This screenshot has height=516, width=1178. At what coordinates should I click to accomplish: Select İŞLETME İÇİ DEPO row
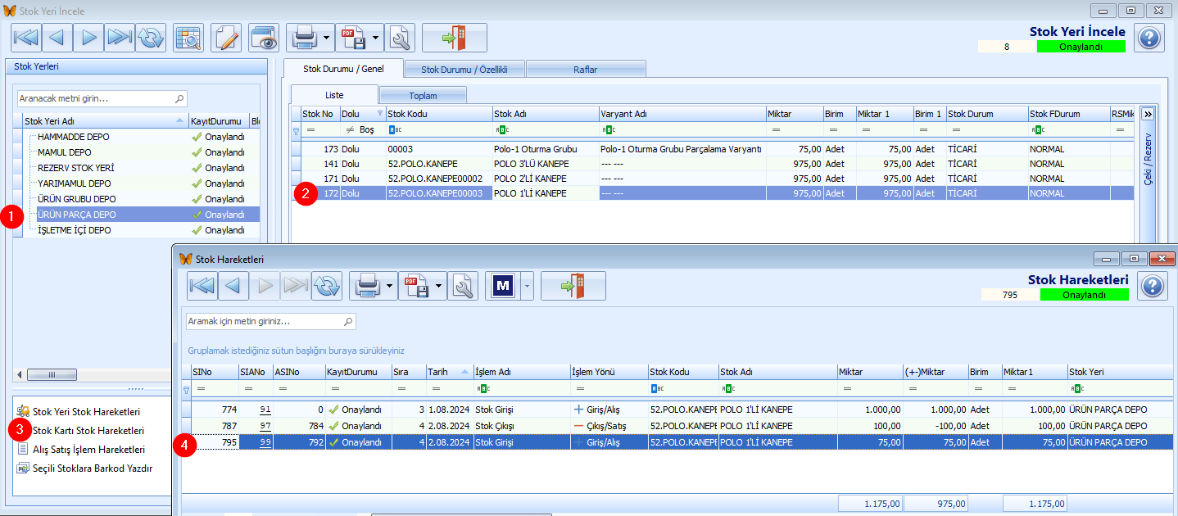[141, 230]
